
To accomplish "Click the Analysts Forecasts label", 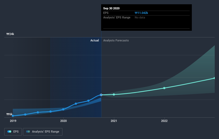I will click(x=116, y=40).
